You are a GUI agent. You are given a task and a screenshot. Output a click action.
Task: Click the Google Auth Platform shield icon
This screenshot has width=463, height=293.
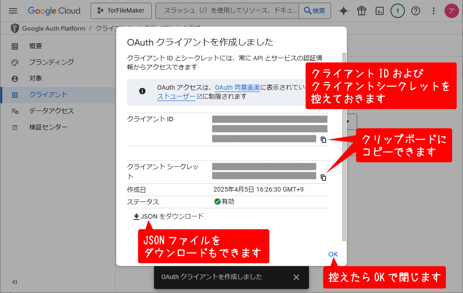tap(14, 28)
